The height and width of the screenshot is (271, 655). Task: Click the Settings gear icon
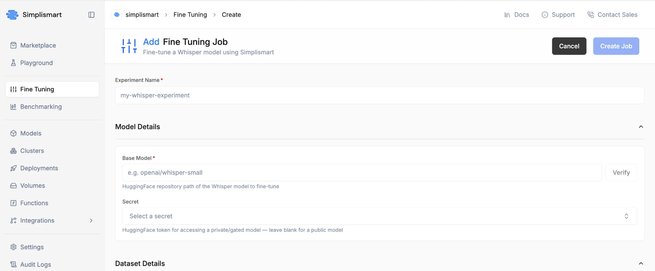(13, 247)
